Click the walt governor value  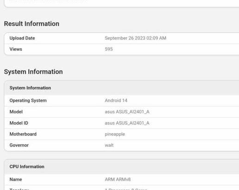point(109,145)
